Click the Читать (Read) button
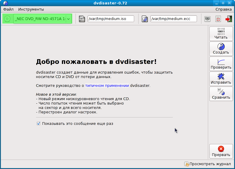The width and height of the screenshot is (235, 169). (x=221, y=34)
